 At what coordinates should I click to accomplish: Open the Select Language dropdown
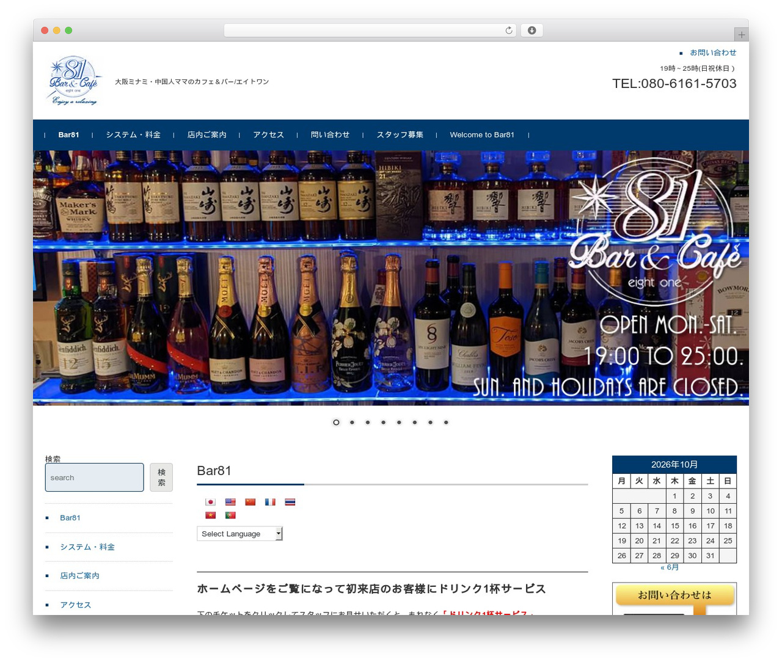[x=239, y=534]
